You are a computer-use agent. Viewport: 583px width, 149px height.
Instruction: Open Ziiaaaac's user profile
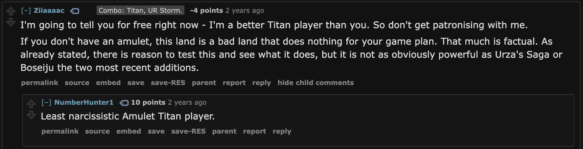click(x=49, y=11)
